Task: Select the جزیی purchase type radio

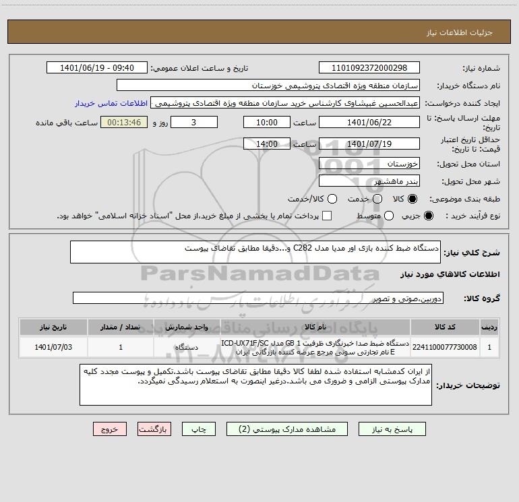Action: 428,216
